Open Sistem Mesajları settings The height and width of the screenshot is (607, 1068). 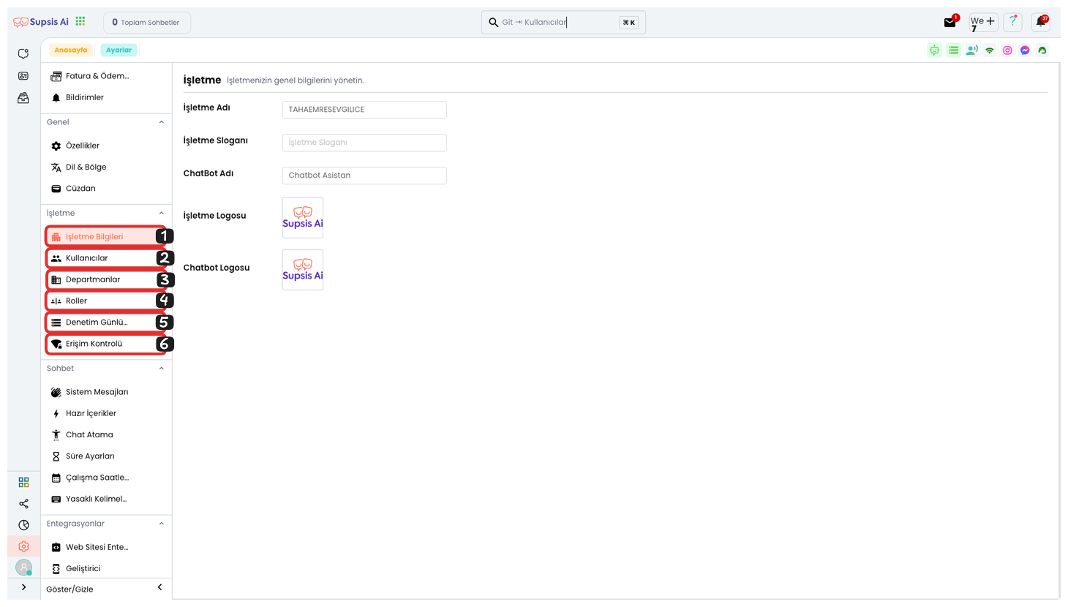106,392
